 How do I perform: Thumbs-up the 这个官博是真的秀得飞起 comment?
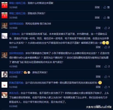107,47
